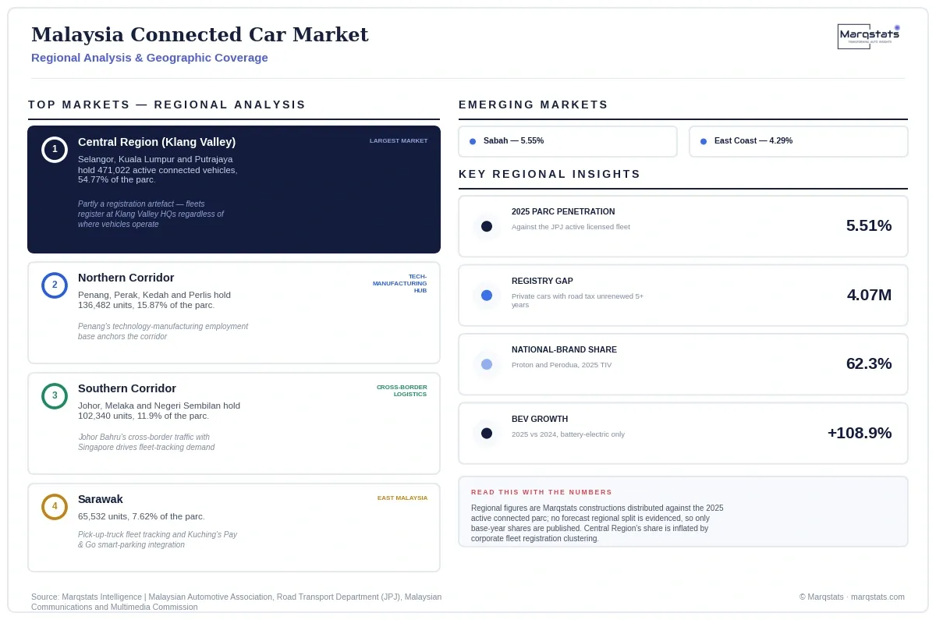936x620 pixels.
Task: Click the Registry Gap dot icon
Action: click(487, 296)
